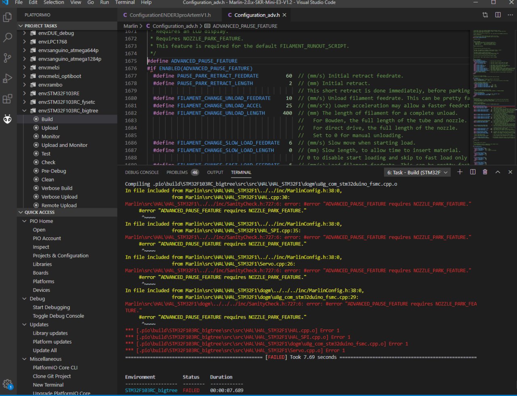
Task: Create a new terminal with plus icon
Action: [x=460, y=172]
